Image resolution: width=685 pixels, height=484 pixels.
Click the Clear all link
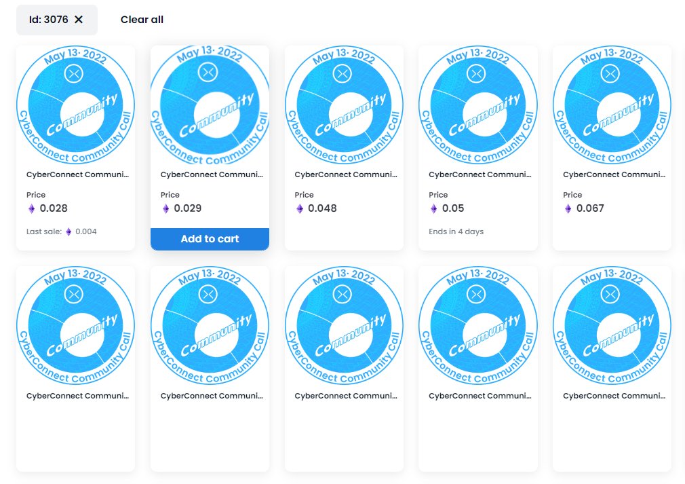click(x=142, y=20)
